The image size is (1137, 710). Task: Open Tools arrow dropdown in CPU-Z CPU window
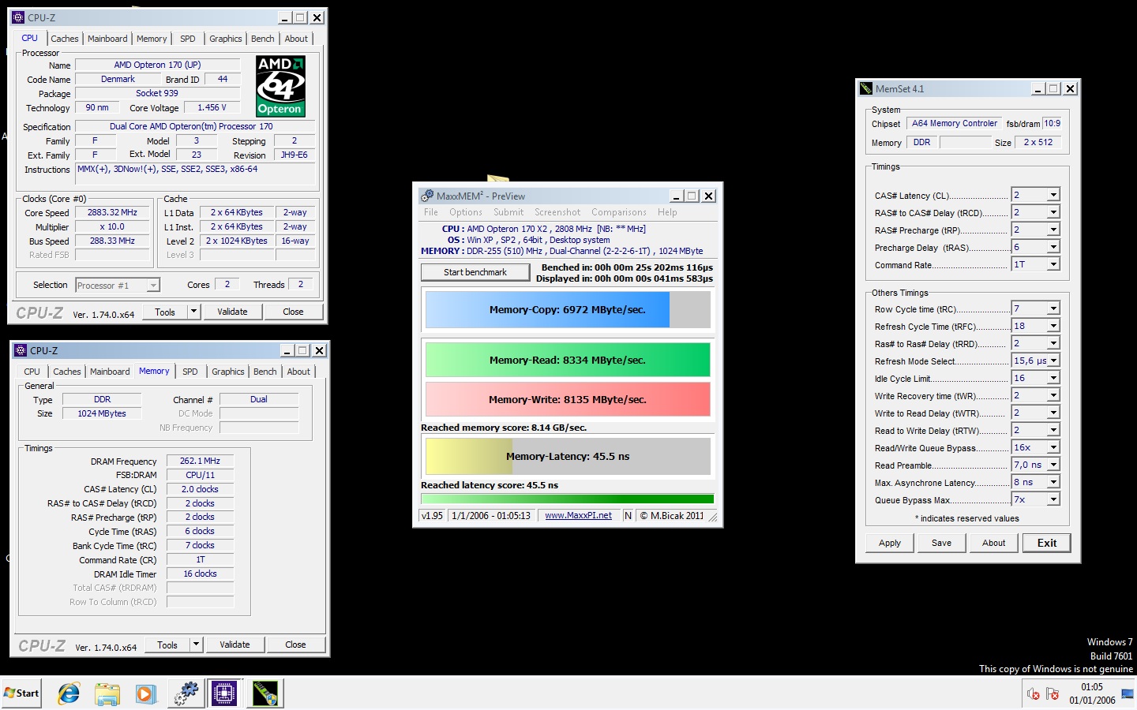pyautogui.click(x=193, y=312)
